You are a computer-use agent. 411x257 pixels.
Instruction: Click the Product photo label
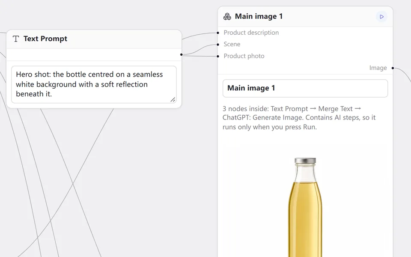244,56
